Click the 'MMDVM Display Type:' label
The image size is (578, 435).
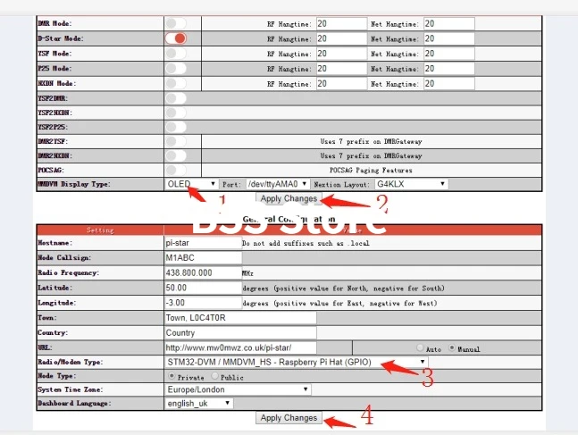click(74, 184)
